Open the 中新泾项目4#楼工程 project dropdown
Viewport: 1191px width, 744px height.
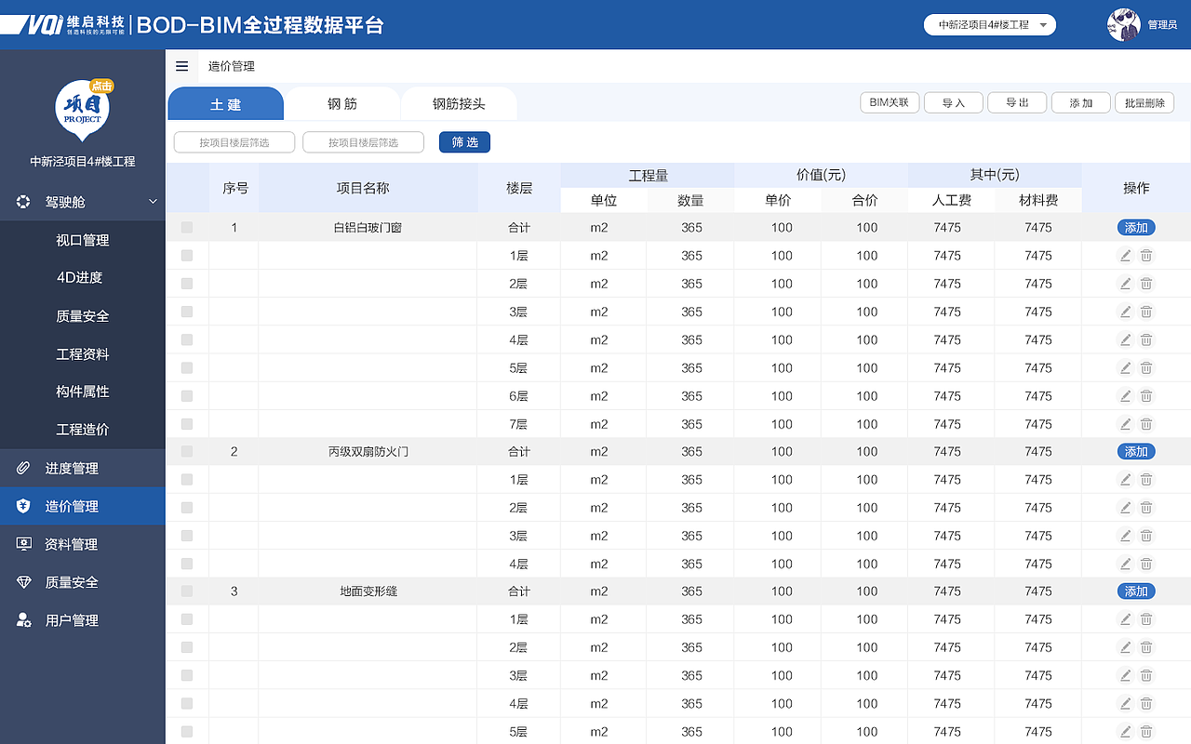989,25
